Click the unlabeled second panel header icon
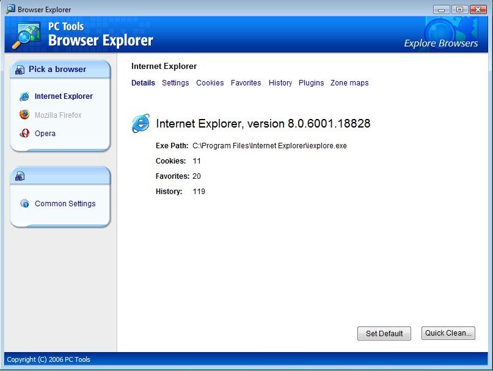The height and width of the screenshot is (371, 493). tap(20, 176)
